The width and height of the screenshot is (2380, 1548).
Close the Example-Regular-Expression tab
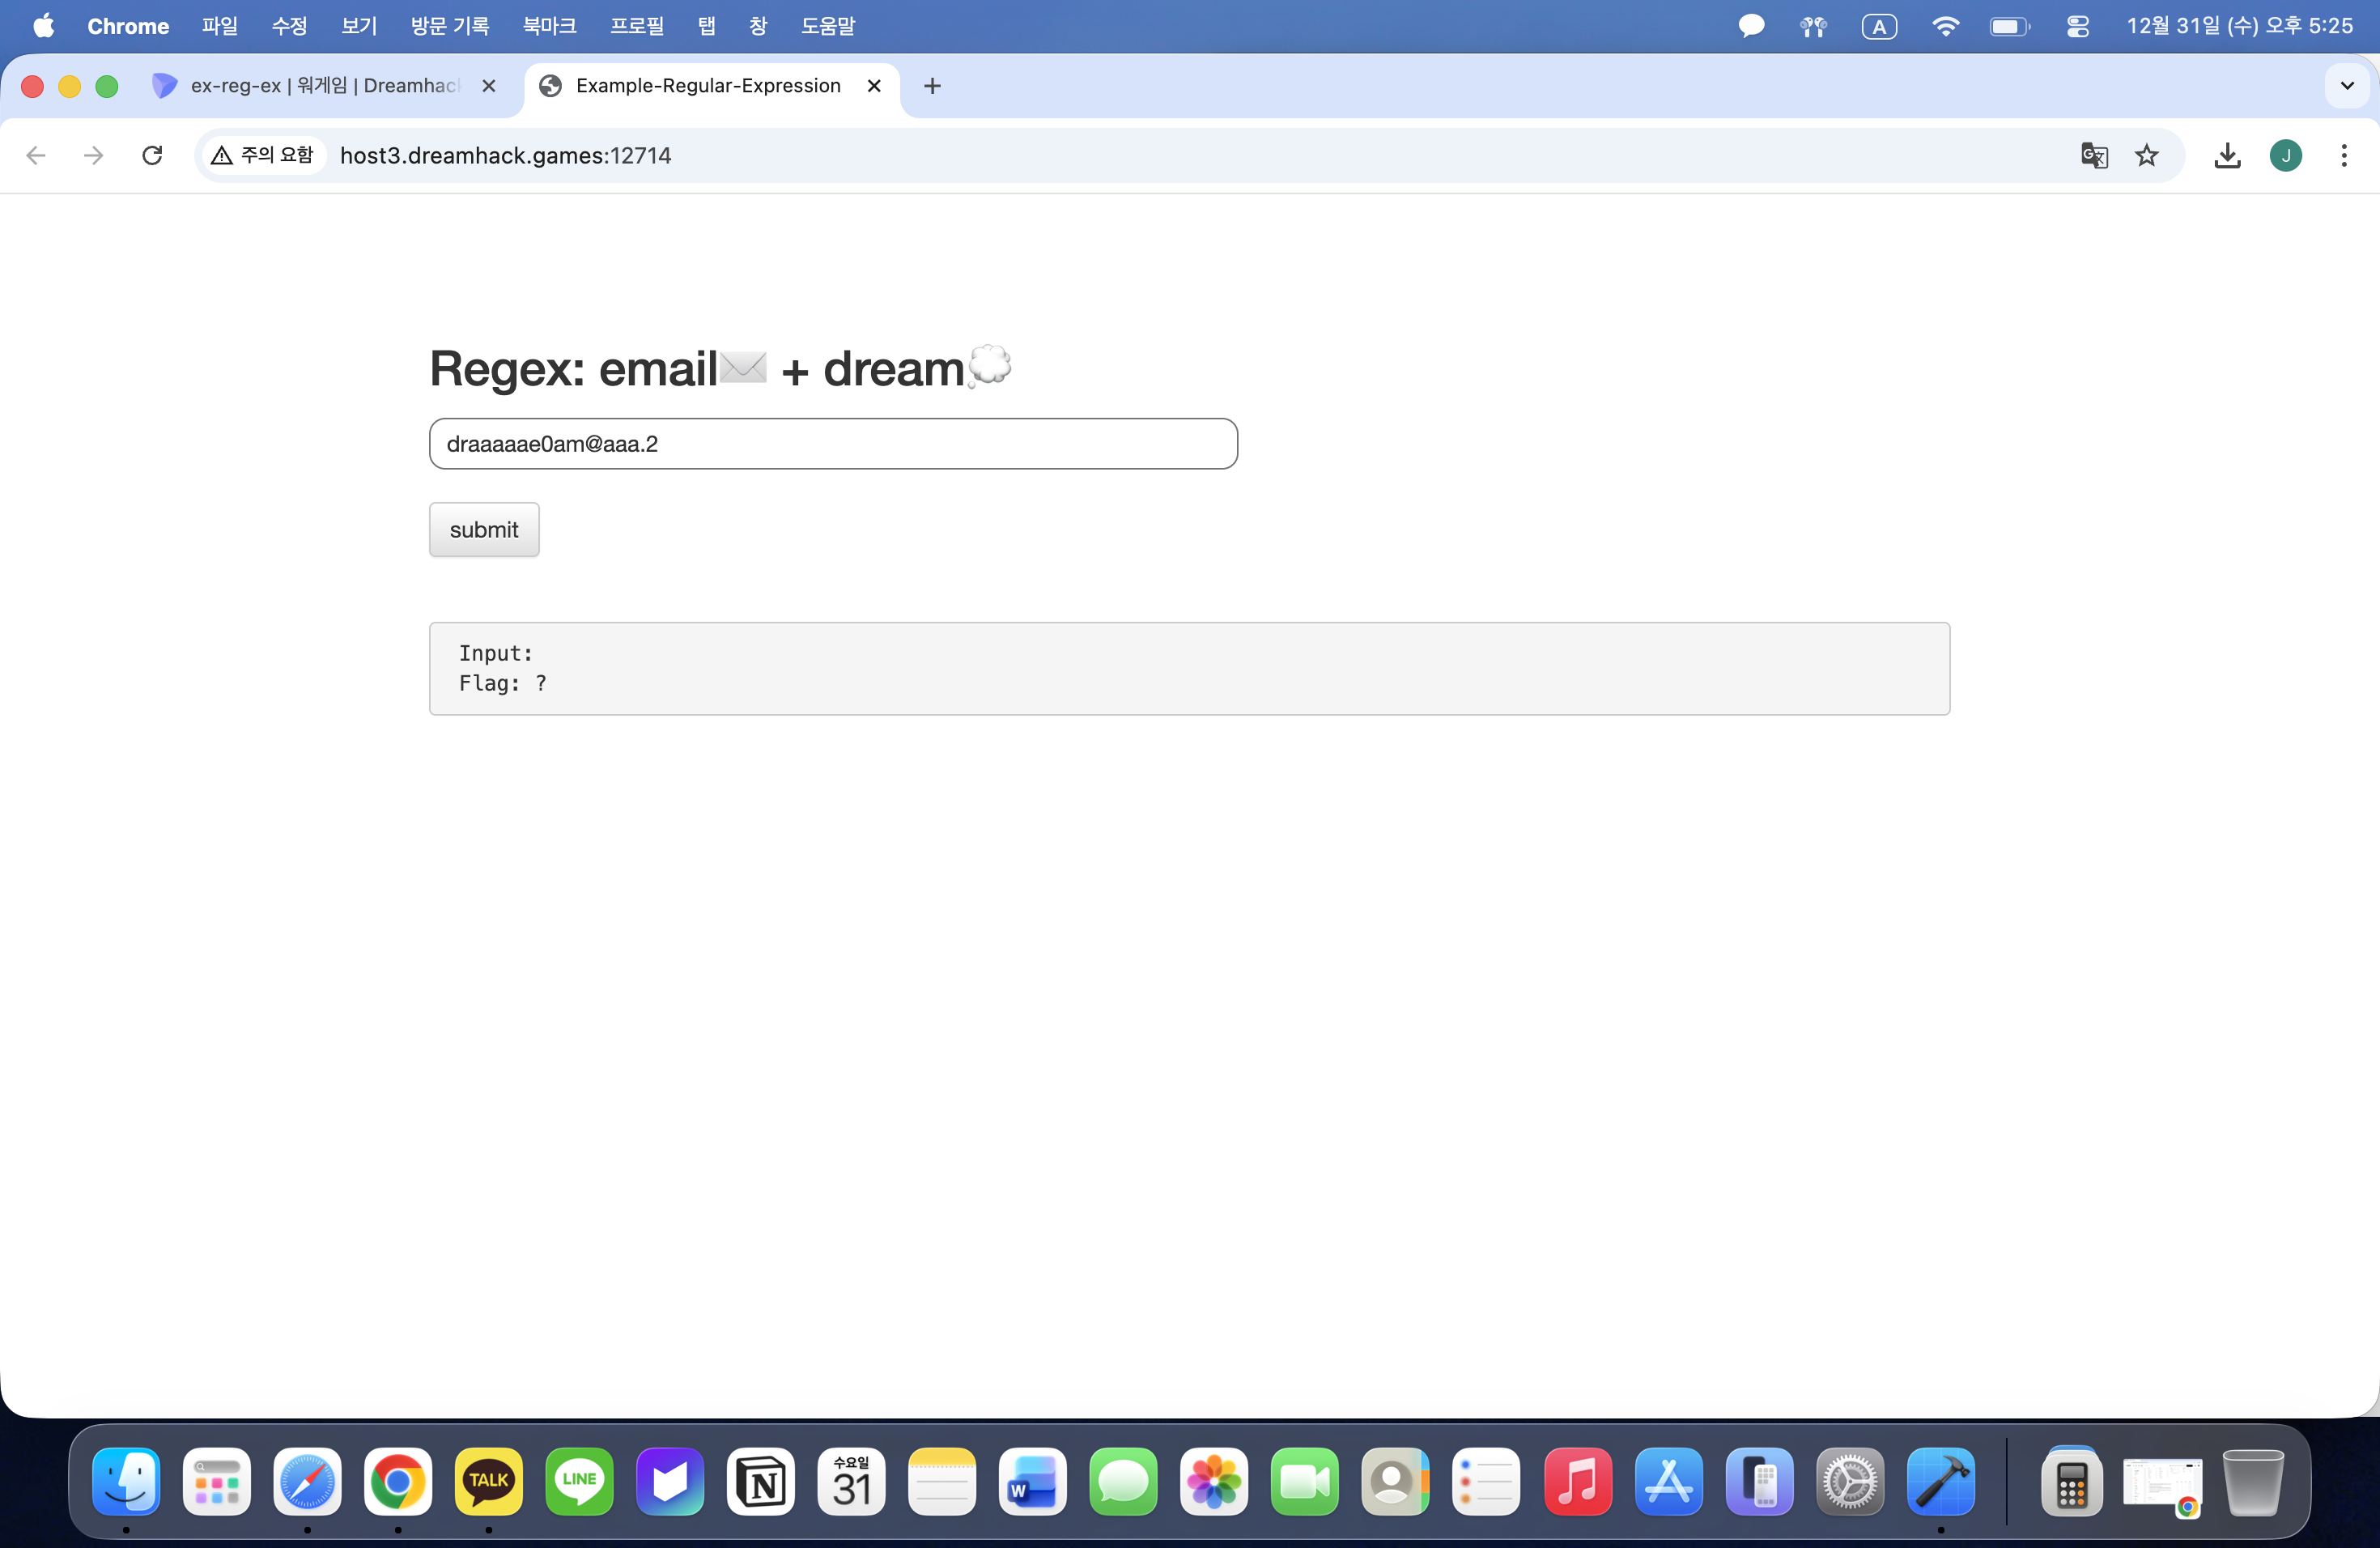(874, 86)
